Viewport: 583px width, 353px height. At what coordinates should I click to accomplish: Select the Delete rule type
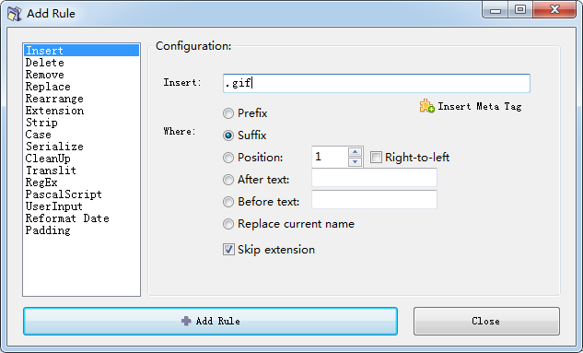point(81,63)
